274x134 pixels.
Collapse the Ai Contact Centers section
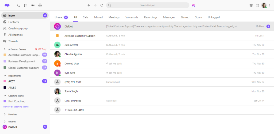point(5,49)
